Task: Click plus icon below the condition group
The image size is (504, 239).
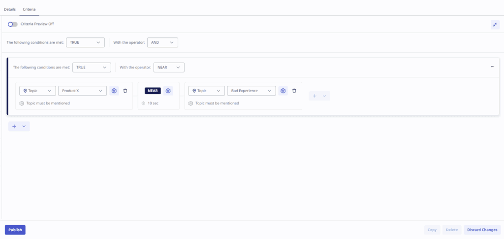Action: coord(14,126)
